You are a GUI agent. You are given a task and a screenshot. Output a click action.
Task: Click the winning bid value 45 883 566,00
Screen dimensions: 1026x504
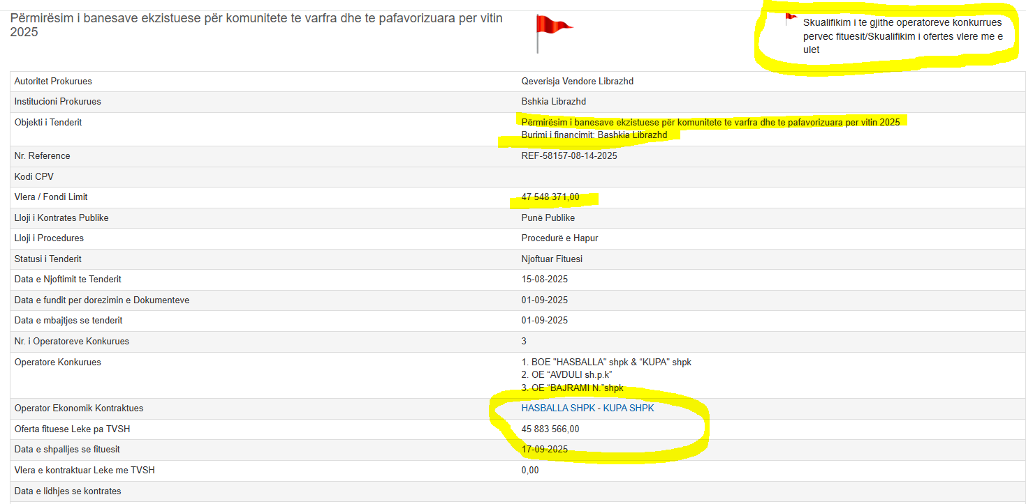[550, 429]
